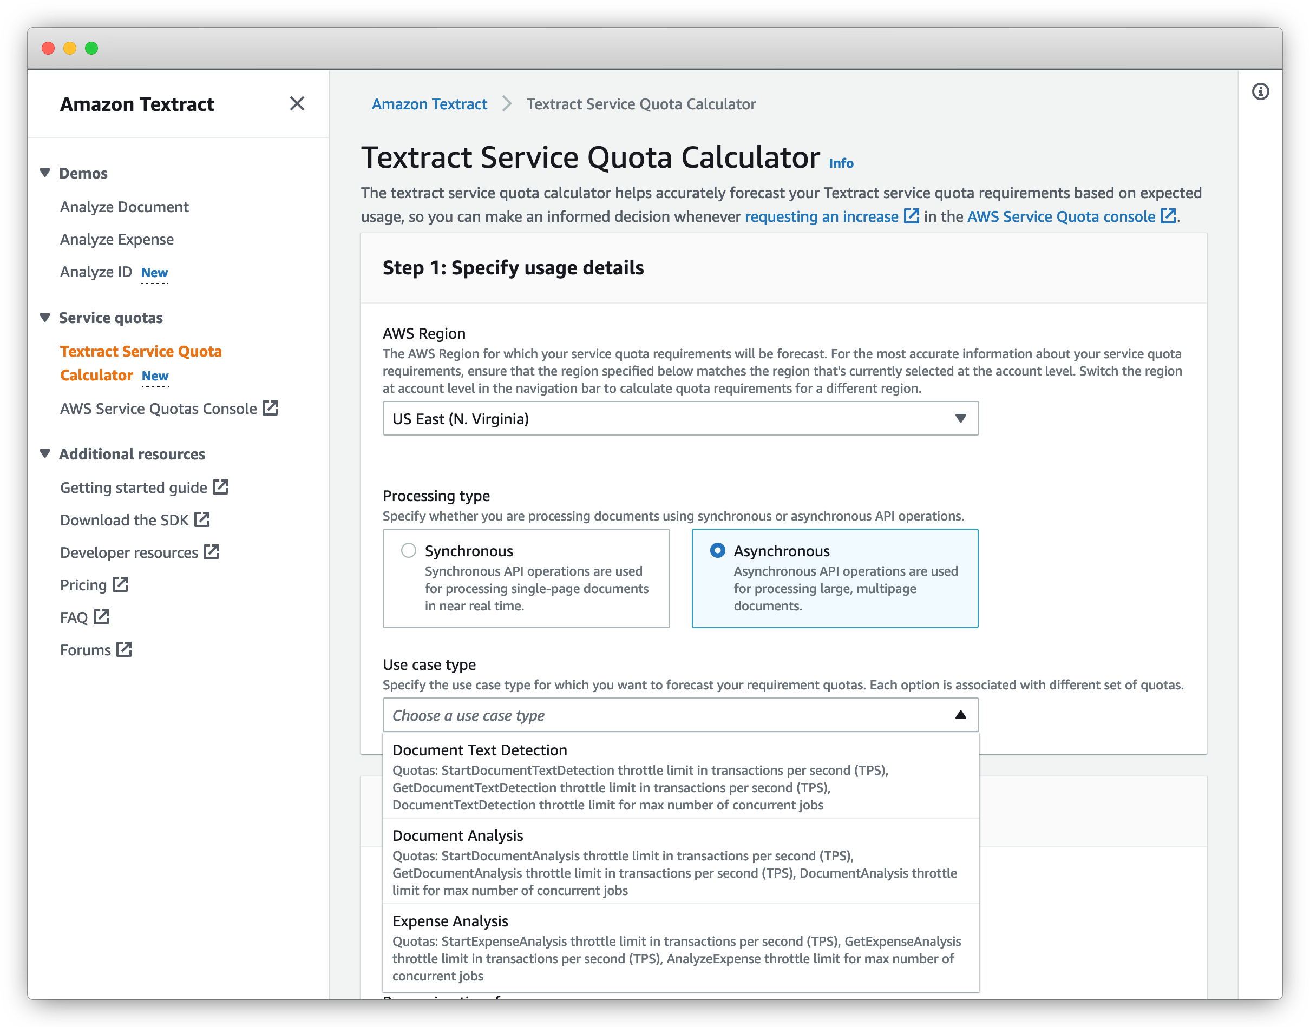The width and height of the screenshot is (1310, 1027).
Task: Collapse the Demos section
Action: (x=45, y=173)
